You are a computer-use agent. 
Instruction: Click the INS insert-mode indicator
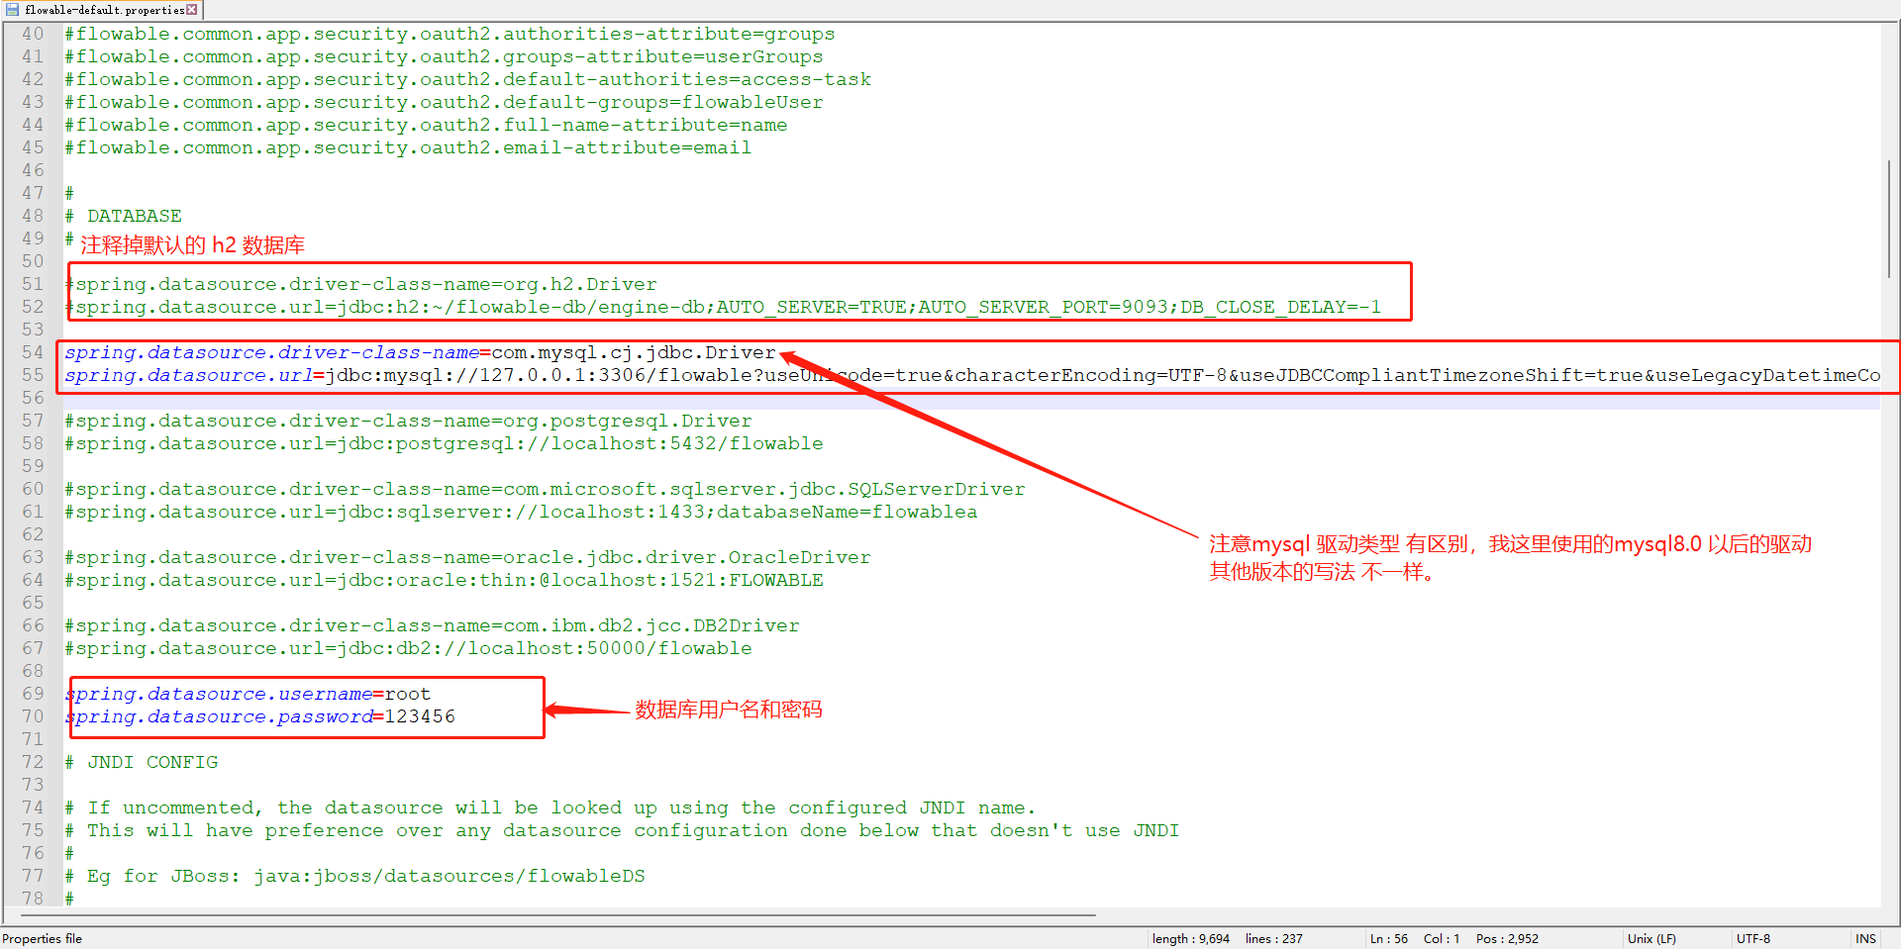pos(1865,938)
